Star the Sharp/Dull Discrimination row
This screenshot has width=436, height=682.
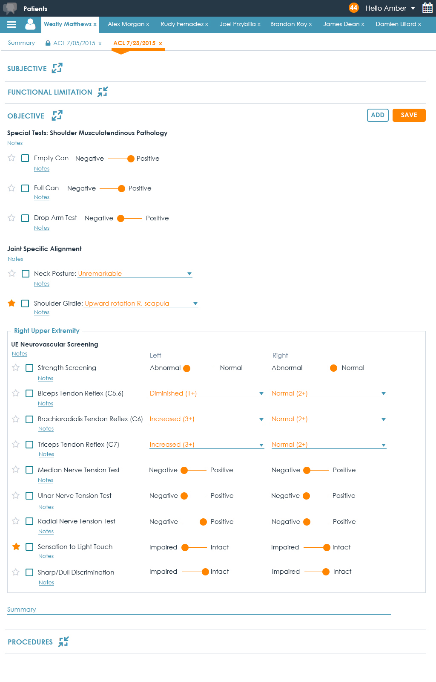click(x=16, y=572)
